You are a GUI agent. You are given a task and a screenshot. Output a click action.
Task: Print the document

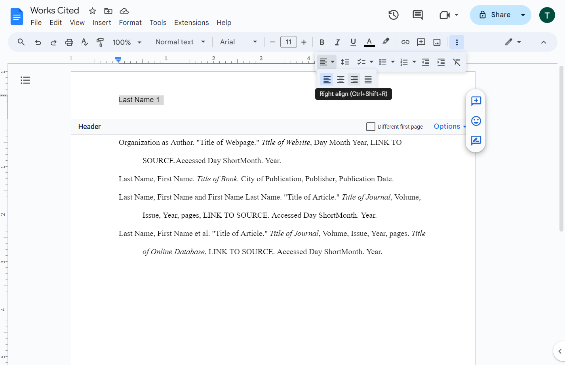coord(69,42)
